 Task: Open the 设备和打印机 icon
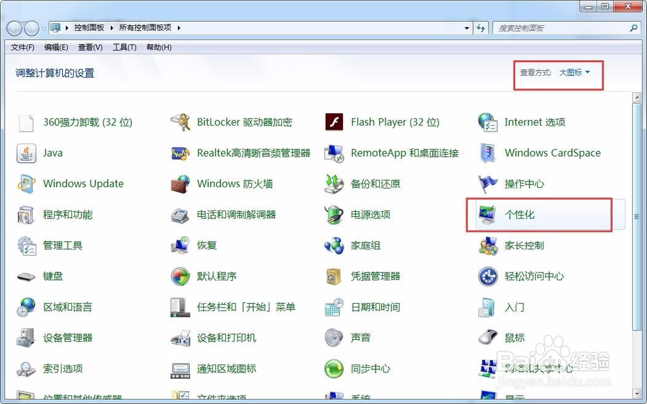pyautogui.click(x=181, y=338)
